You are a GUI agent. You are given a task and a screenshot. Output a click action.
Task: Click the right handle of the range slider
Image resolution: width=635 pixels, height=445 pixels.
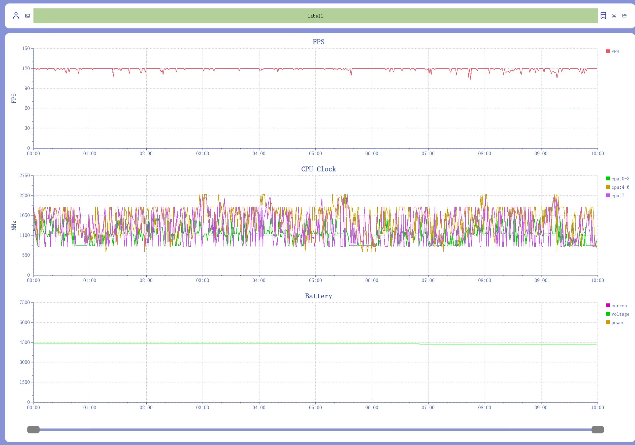598,430
